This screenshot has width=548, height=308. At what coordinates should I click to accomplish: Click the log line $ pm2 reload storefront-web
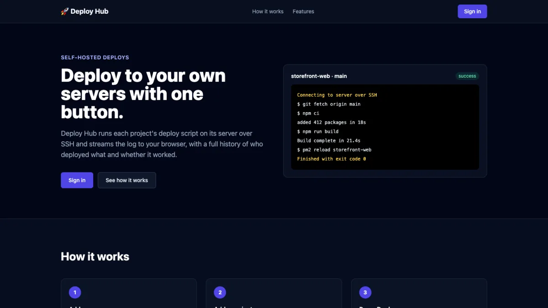click(x=334, y=150)
